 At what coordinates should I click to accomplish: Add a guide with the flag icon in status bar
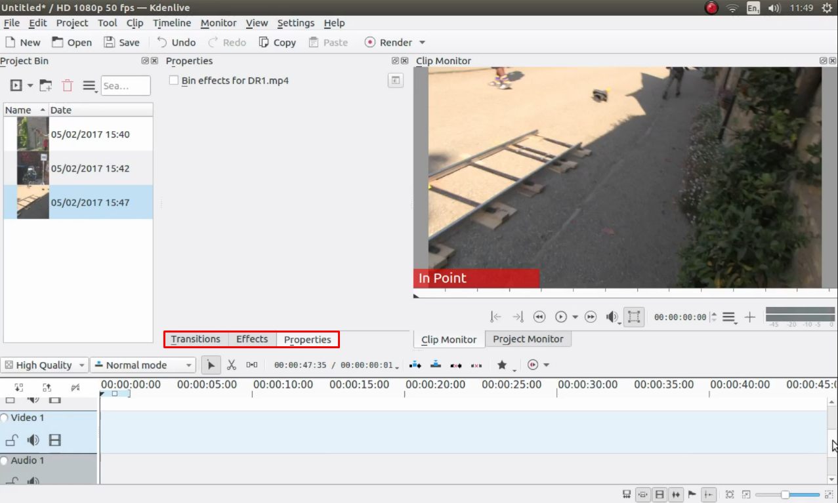[691, 494]
